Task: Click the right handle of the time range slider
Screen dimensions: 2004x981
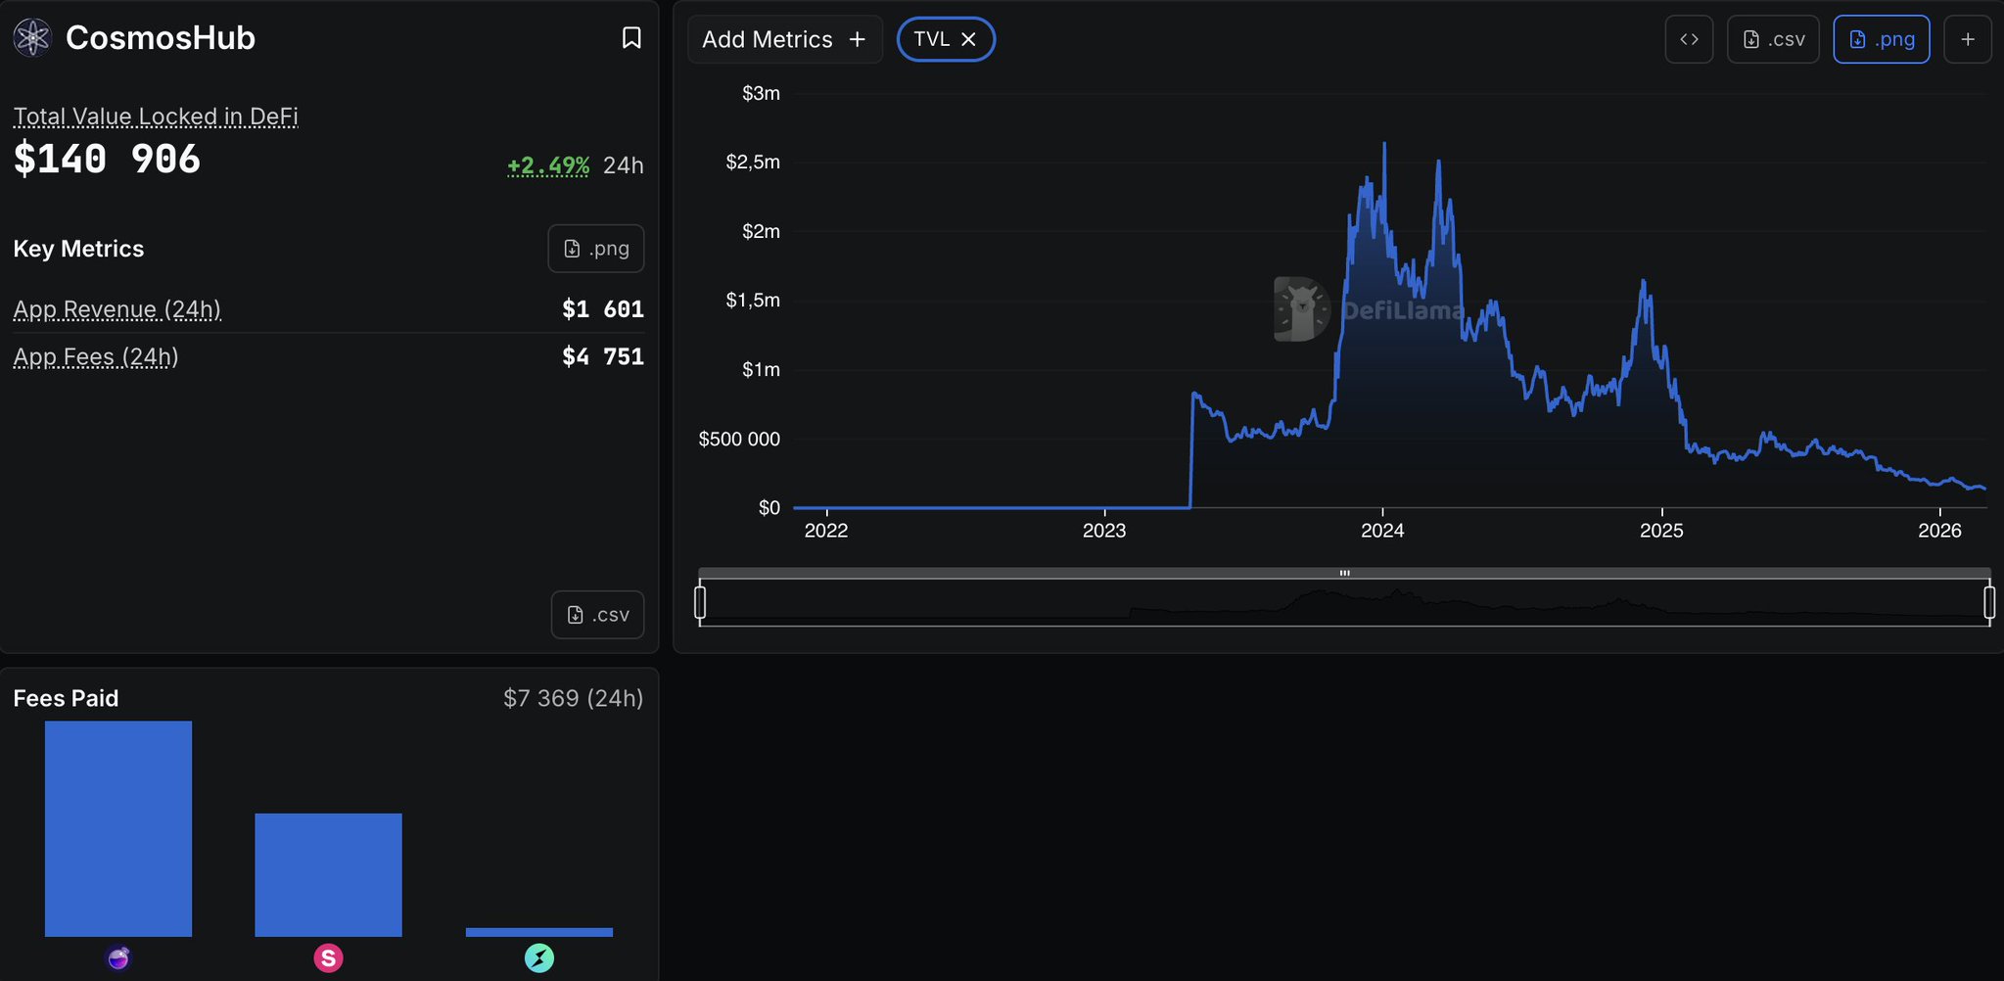Action: (1988, 601)
